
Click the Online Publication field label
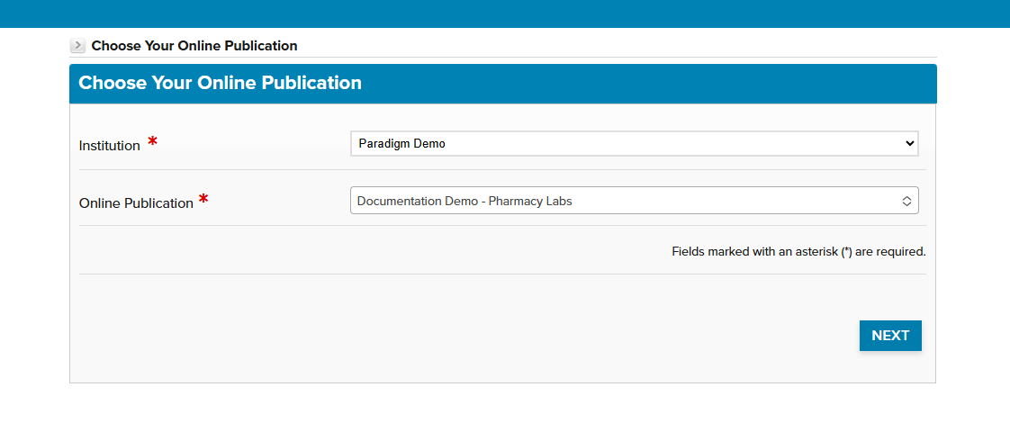136,203
